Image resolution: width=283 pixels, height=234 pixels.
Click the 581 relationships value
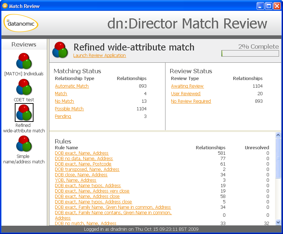point(222,153)
